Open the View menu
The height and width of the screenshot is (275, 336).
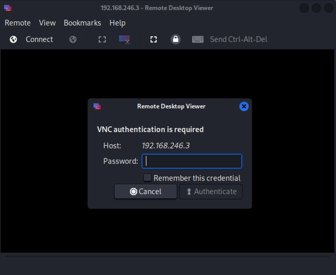pos(47,23)
